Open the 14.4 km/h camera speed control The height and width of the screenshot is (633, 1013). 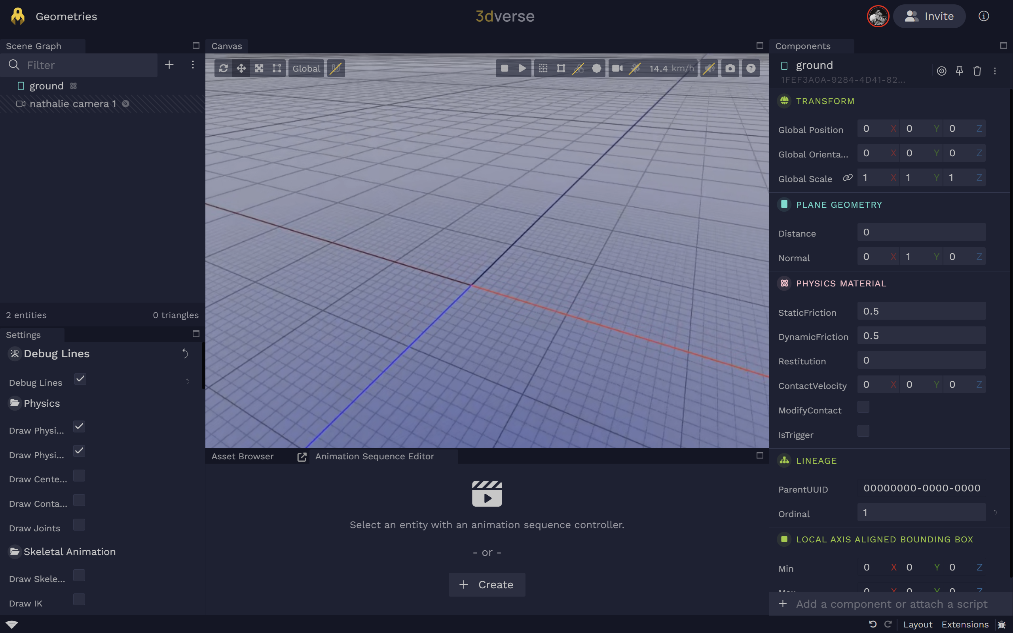(x=671, y=68)
